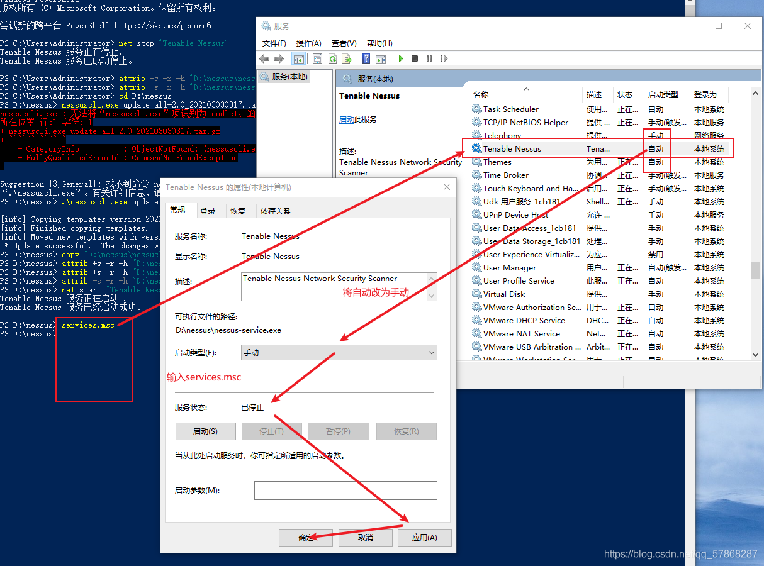Open the 文件(F) menu
Viewport: 764px width, 566px height.
tap(274, 43)
